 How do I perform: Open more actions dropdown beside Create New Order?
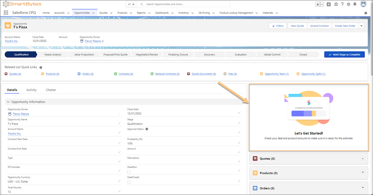pyautogui.click(x=362, y=26)
